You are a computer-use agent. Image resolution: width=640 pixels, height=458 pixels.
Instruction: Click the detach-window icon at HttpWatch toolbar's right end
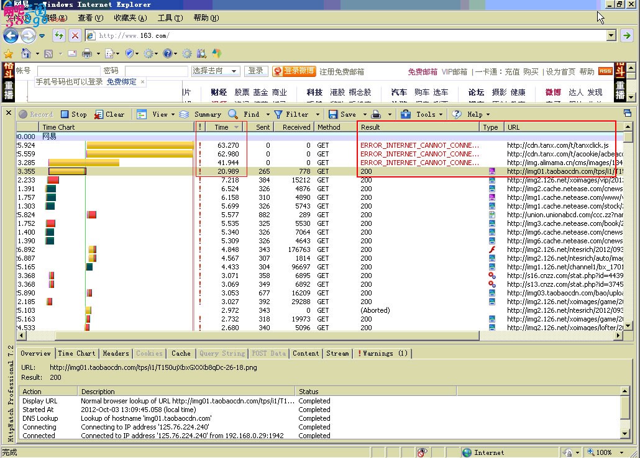(x=628, y=114)
